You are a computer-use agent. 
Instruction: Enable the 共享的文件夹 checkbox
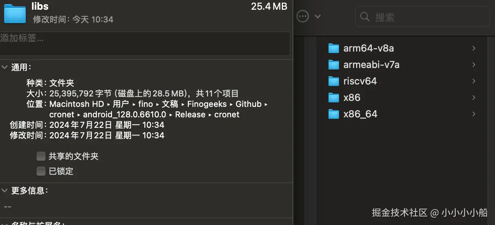point(41,156)
